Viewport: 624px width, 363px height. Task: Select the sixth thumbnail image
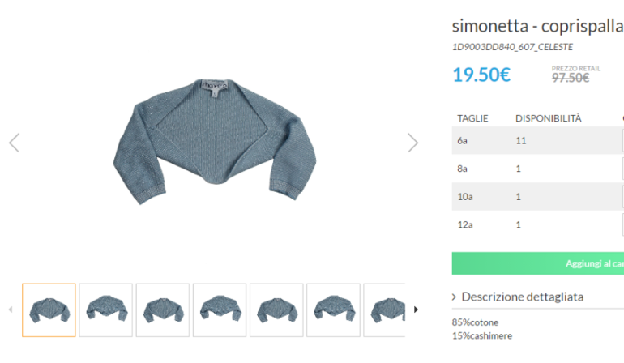click(333, 310)
